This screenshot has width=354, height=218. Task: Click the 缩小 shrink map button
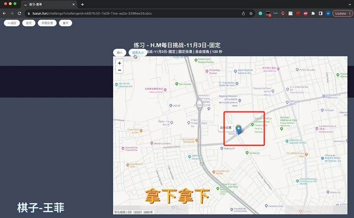click(119, 52)
